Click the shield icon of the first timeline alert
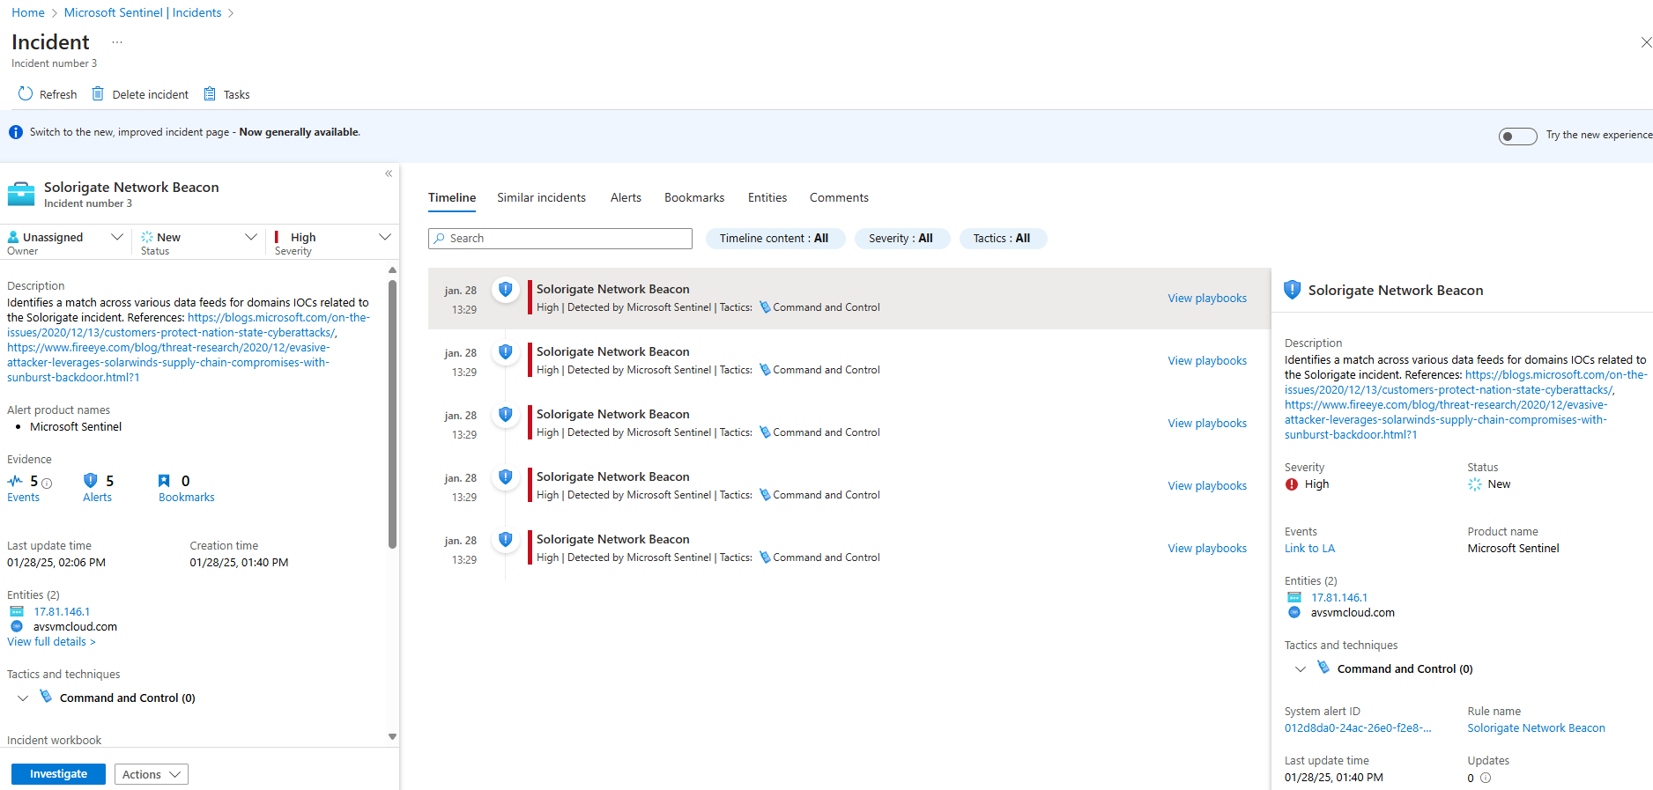1653x790 pixels. (x=505, y=290)
